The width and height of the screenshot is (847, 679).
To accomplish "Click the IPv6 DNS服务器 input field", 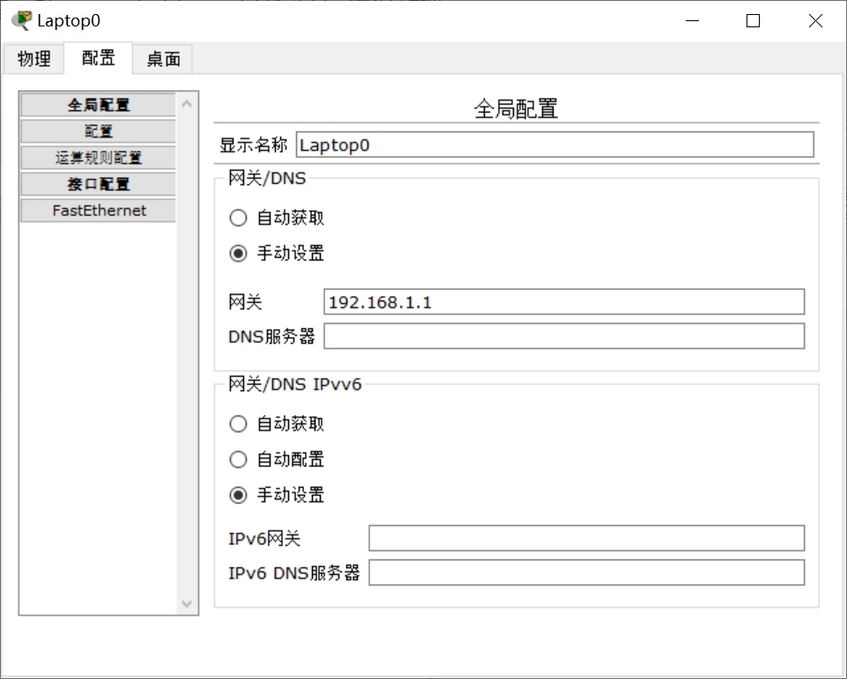I will [x=586, y=572].
